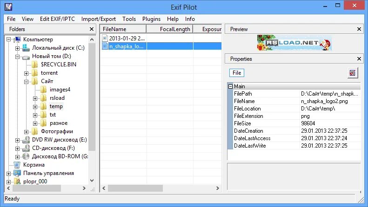Select the 2013-01-29 2... file row

[161, 38]
